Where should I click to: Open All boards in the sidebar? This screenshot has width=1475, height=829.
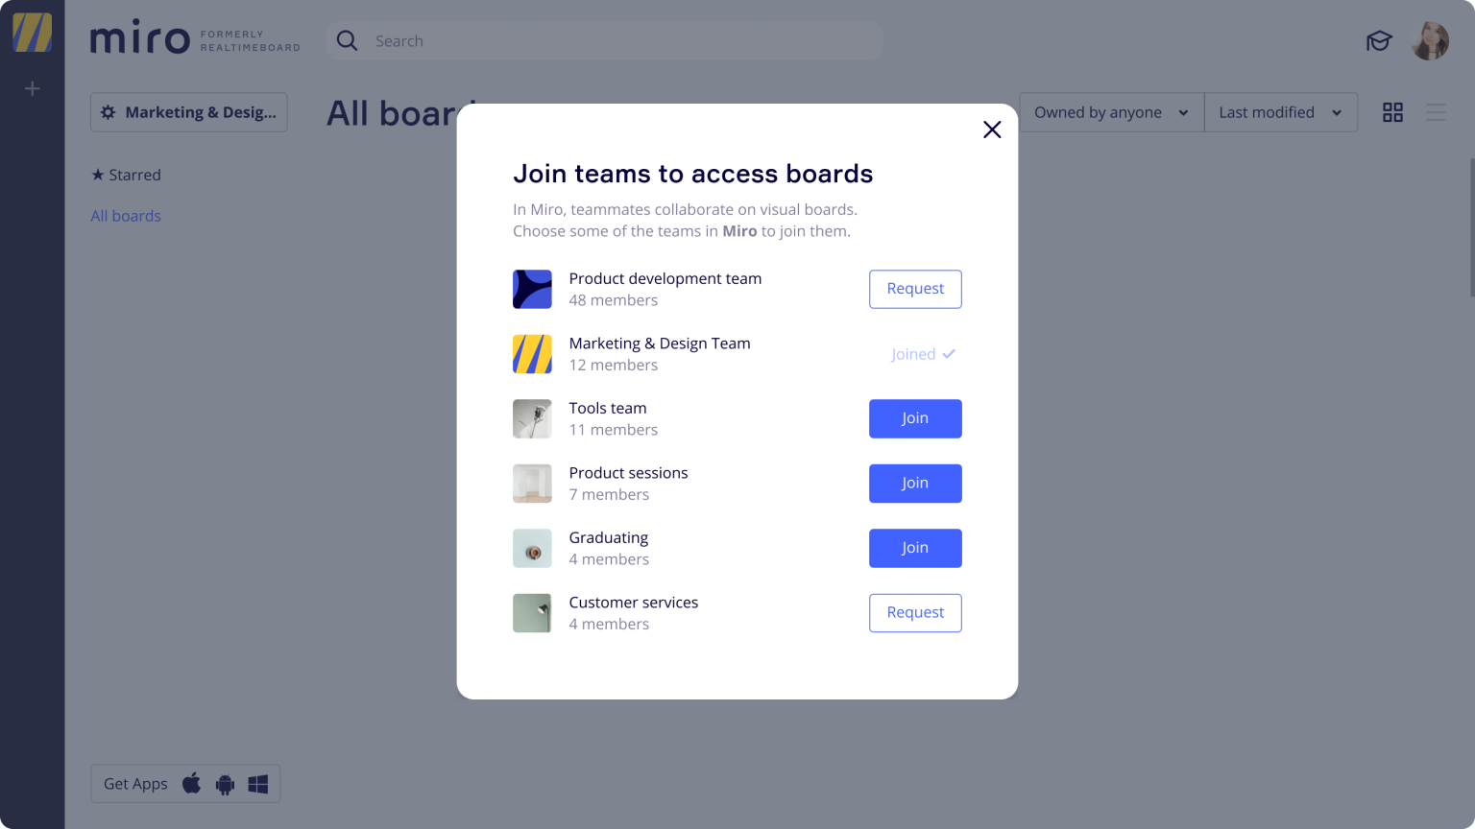click(x=126, y=216)
